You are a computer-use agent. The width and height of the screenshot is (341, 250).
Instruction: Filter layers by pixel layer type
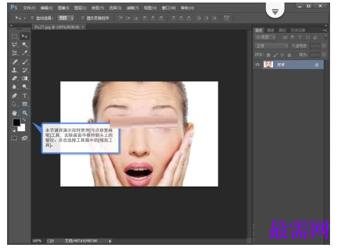tap(285, 37)
